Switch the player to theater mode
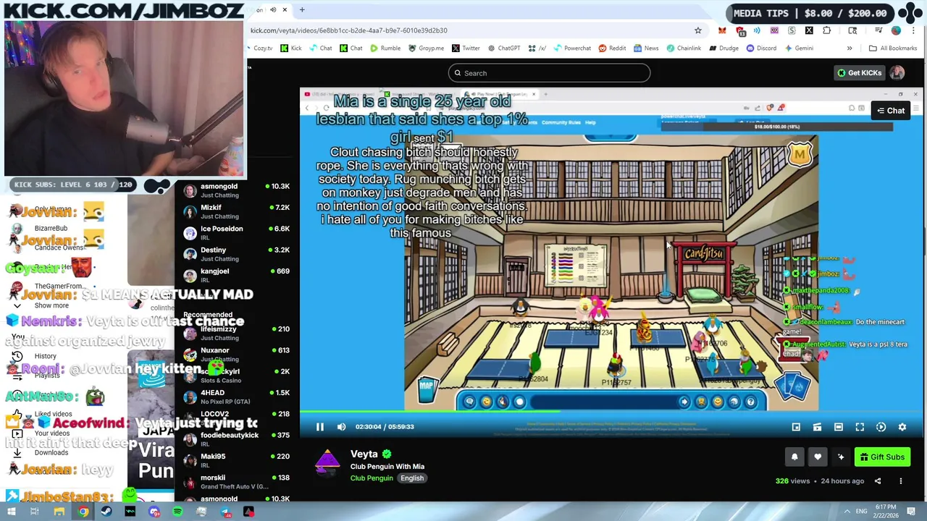The width and height of the screenshot is (927, 521). [839, 427]
